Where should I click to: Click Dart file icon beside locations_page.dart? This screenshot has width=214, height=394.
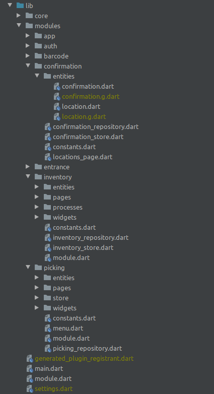pos(48,157)
